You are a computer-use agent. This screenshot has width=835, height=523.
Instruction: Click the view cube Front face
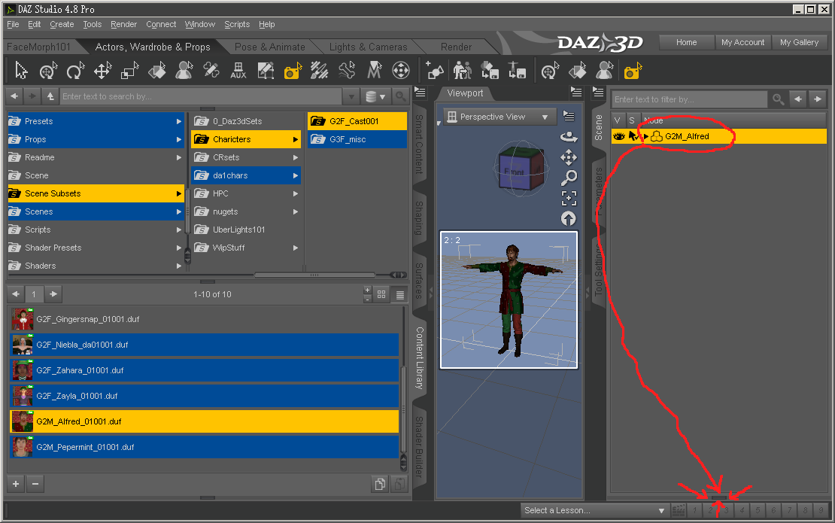click(515, 172)
